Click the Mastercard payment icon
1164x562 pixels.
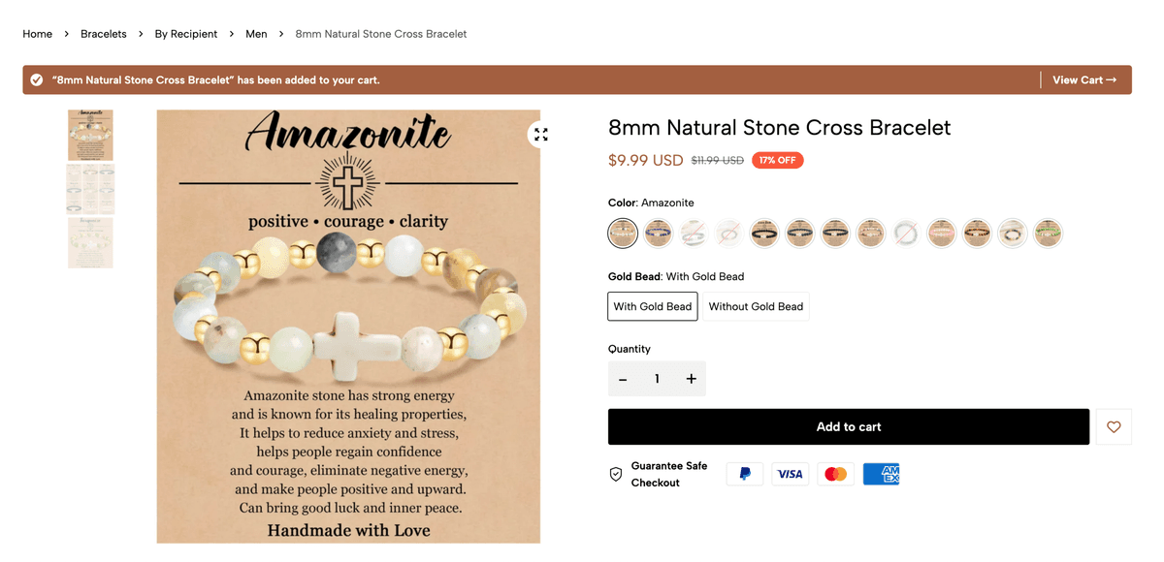click(x=835, y=474)
